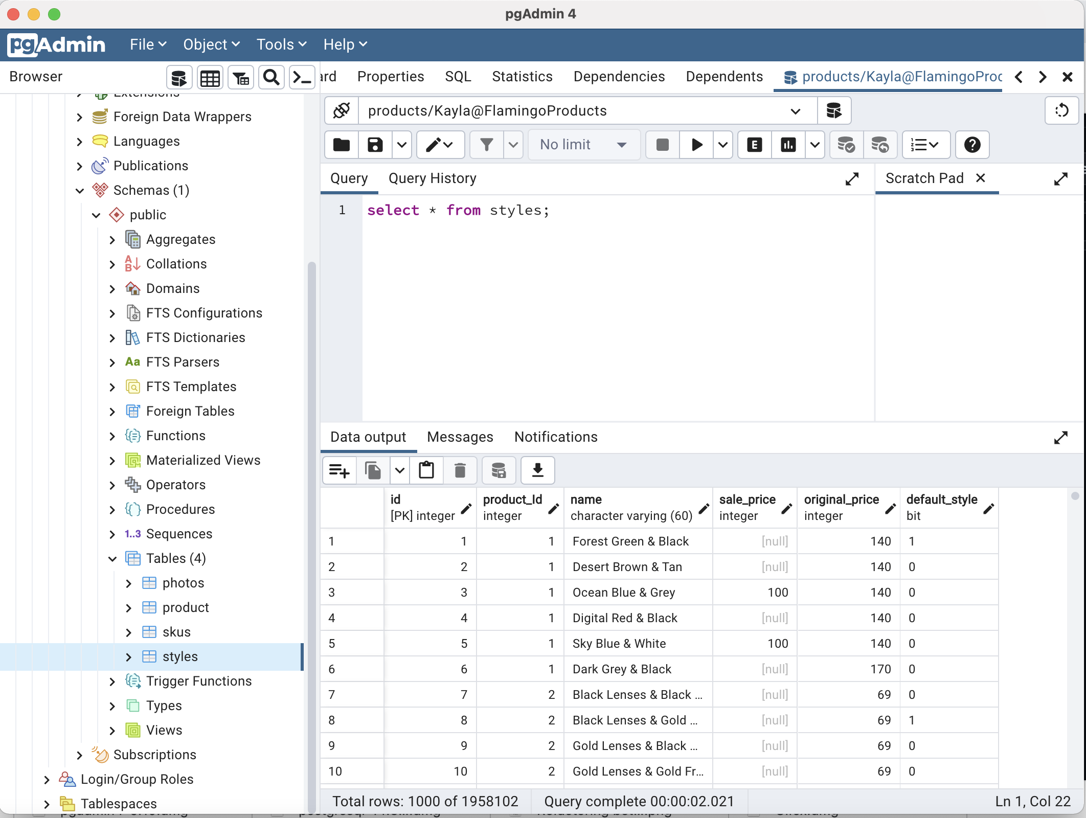Open file with the folder icon

pos(342,145)
